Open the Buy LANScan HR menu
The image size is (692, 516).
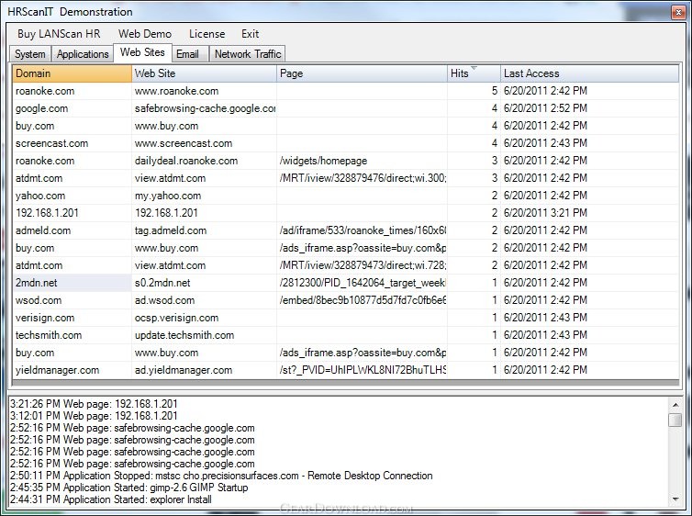[59, 34]
